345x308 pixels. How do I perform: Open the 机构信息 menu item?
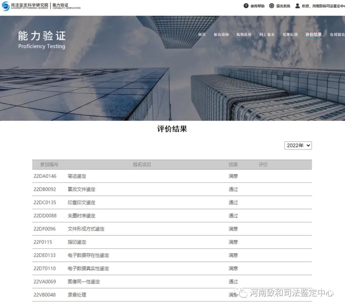click(x=244, y=34)
